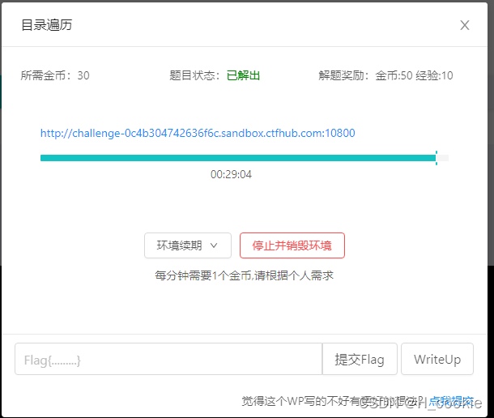Click the 所需金币：30 label
This screenshot has width=494, height=418.
(x=55, y=75)
